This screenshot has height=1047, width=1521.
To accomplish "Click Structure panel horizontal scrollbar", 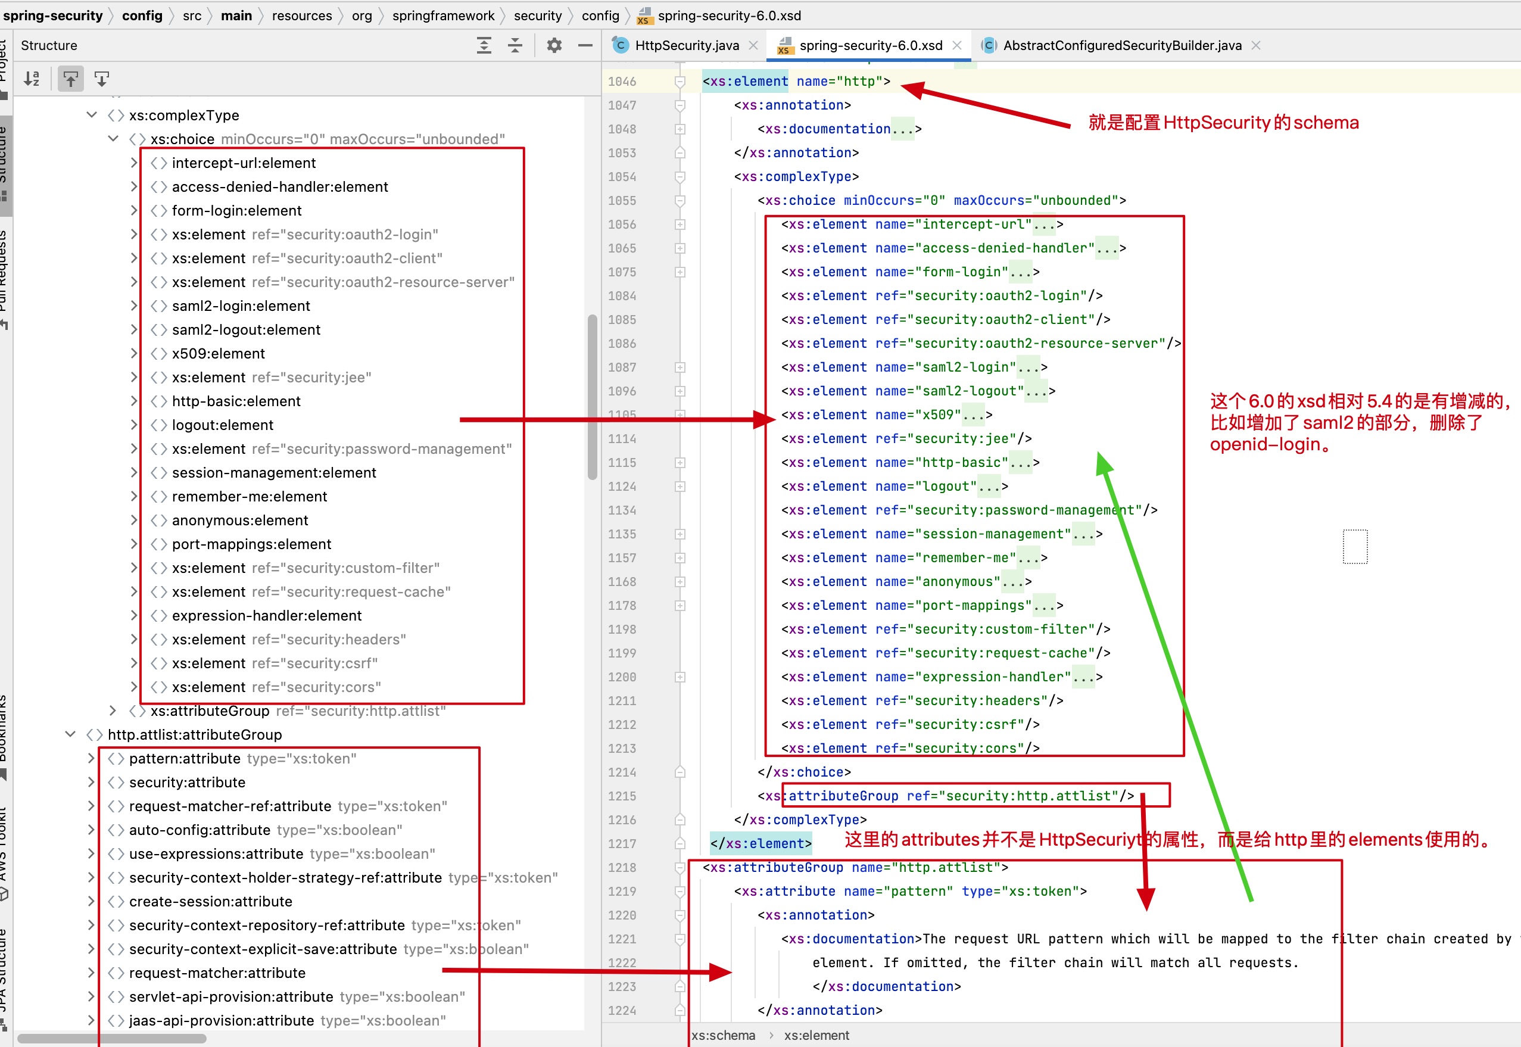I will [111, 1039].
